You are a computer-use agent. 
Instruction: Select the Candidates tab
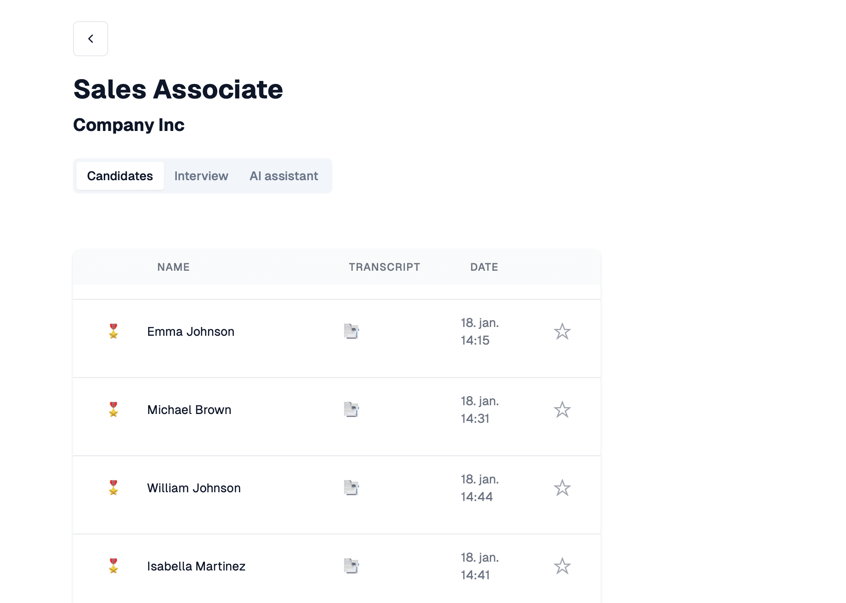(120, 176)
